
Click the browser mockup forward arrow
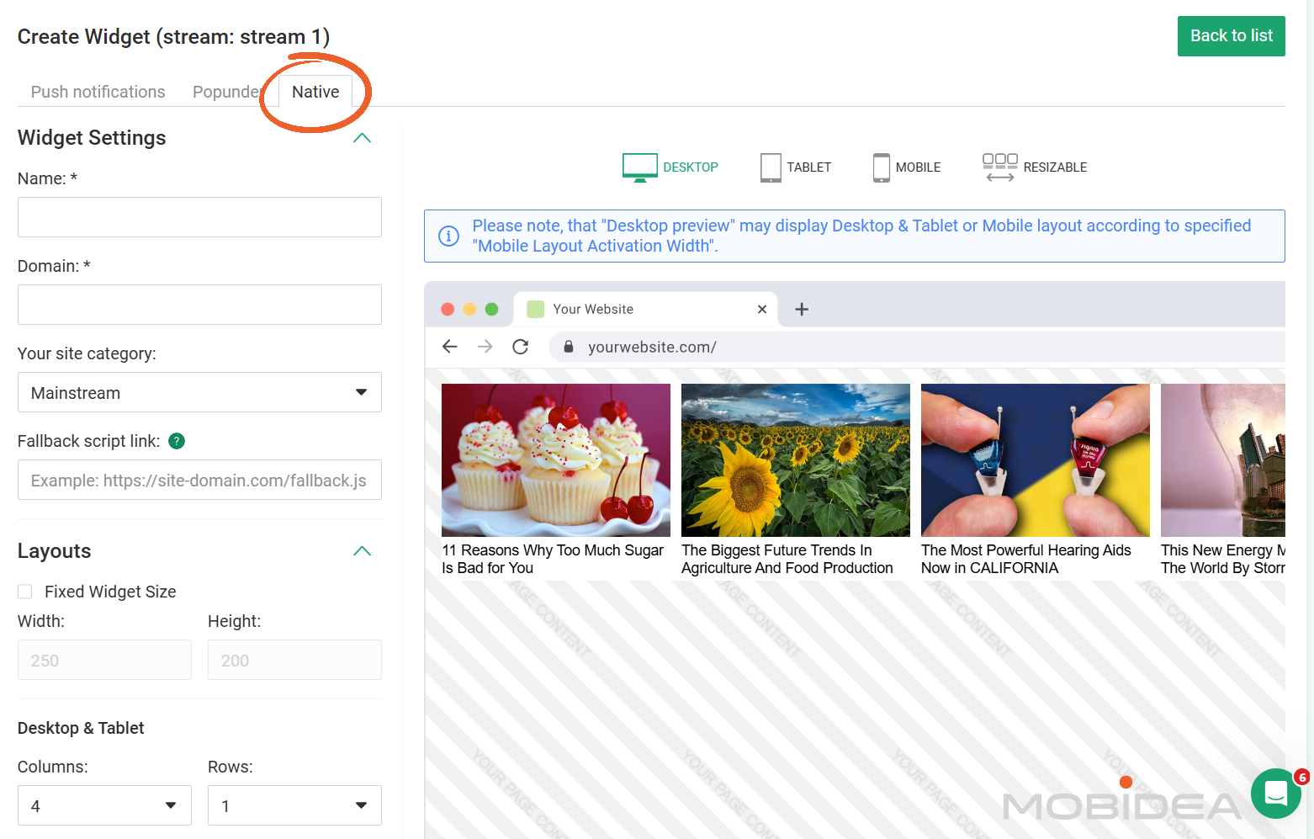[485, 347]
